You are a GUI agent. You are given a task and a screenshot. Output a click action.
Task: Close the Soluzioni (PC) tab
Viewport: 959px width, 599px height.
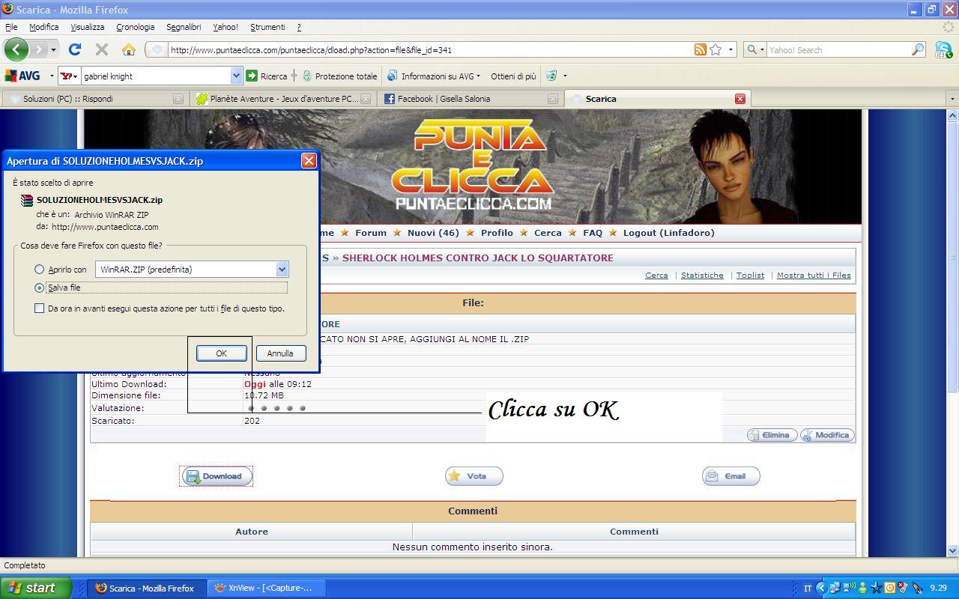coord(178,99)
